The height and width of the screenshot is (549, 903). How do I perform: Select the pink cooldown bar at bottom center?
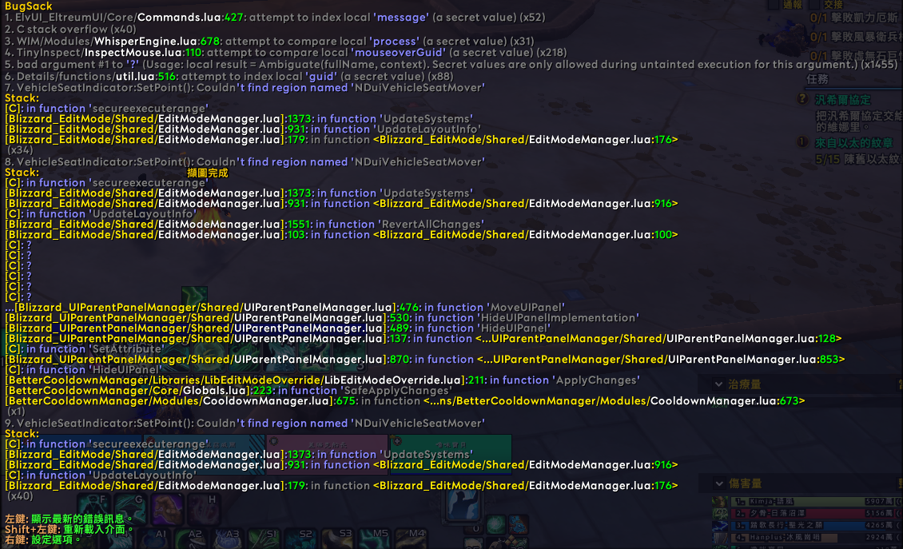pyautogui.click(x=327, y=454)
